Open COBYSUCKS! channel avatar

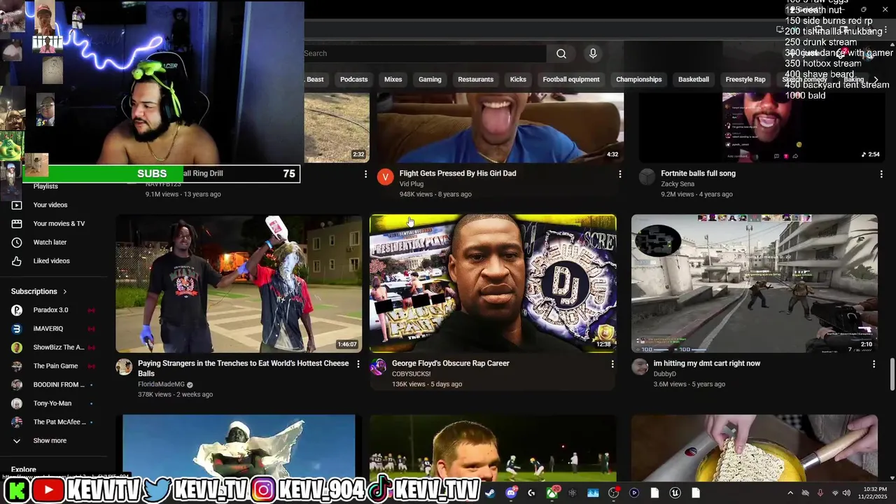coord(378,367)
